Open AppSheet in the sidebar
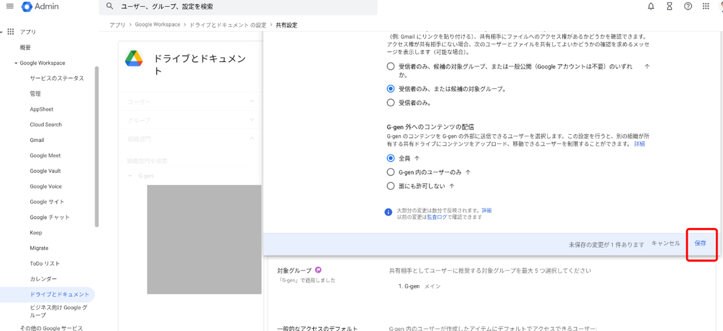This screenshot has height=331, width=723. click(x=42, y=110)
